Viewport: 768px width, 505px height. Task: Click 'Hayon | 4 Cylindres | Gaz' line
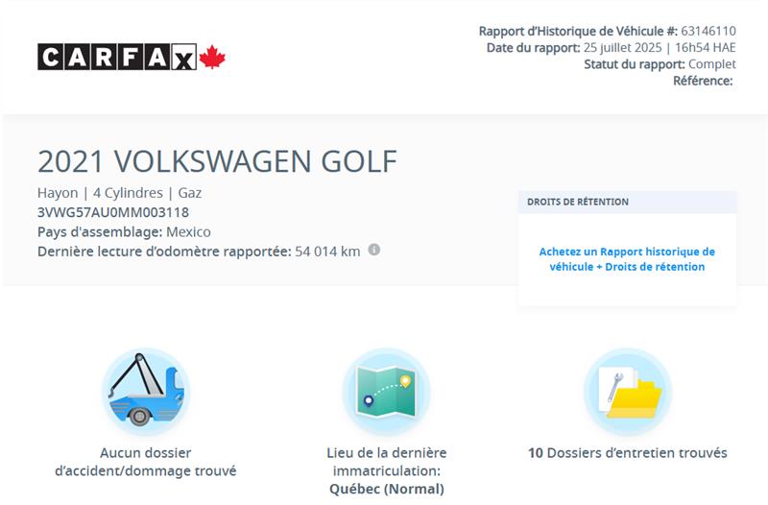click(x=119, y=193)
